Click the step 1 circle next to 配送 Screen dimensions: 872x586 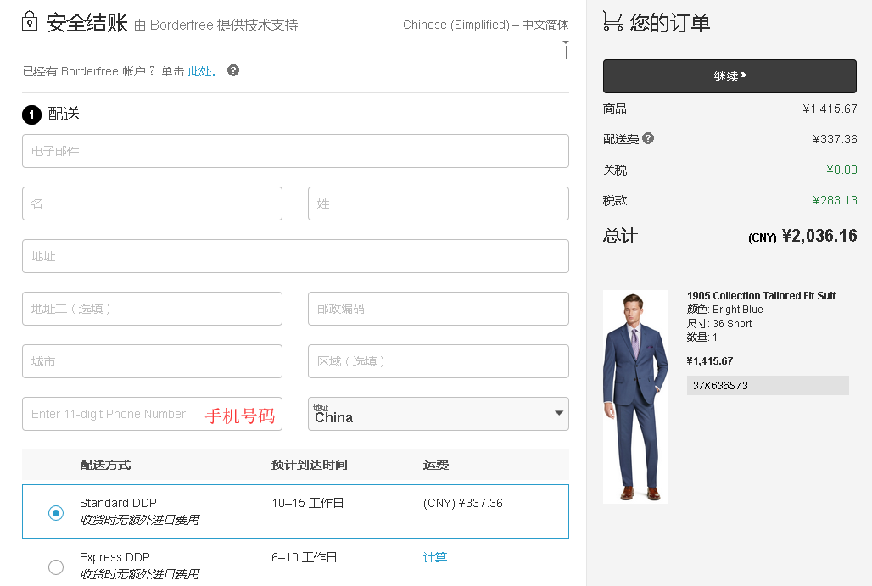31,114
